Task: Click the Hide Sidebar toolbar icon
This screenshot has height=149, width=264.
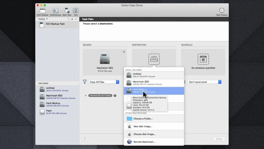Action: [43, 11]
